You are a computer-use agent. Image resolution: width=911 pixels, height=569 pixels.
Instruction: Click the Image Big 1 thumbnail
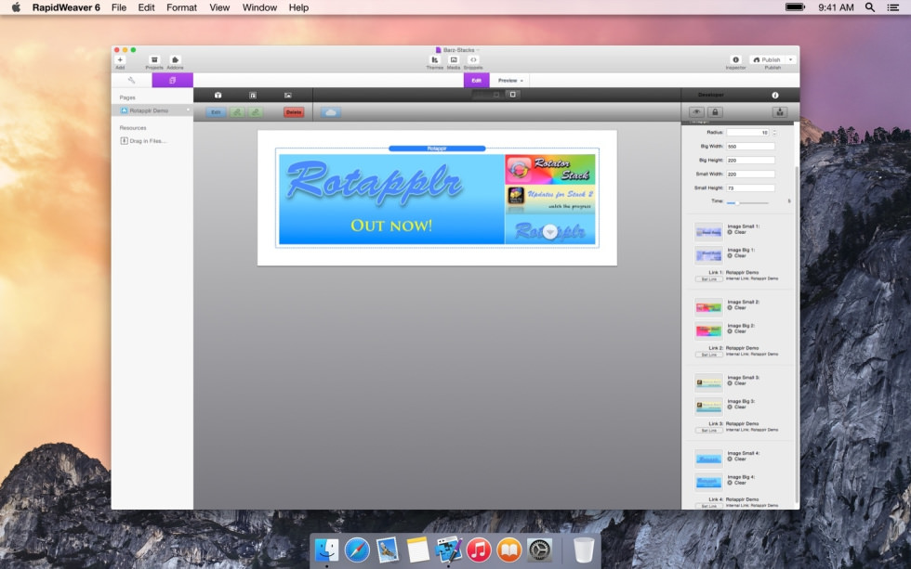click(x=708, y=254)
